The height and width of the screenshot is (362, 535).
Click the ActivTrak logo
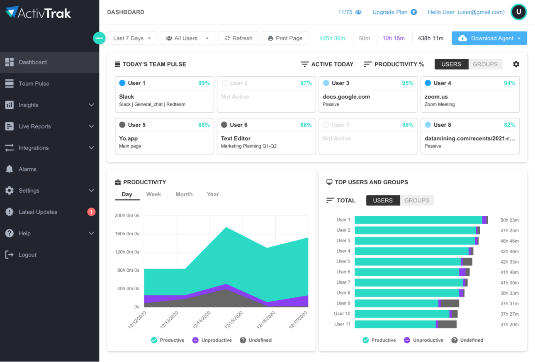coord(37,12)
